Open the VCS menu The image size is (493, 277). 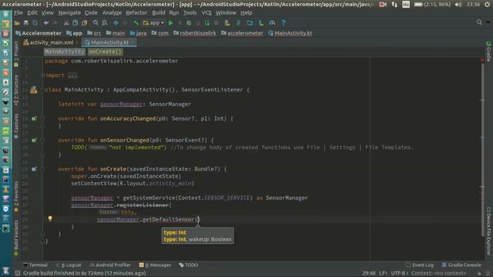(x=206, y=13)
